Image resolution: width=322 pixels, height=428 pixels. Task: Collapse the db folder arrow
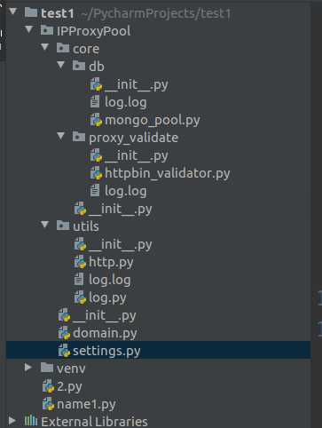coord(61,65)
